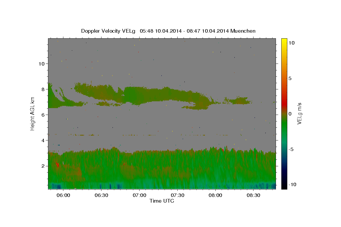Click the 06:00 time tick label
The height and width of the screenshot is (227, 341).
(x=63, y=196)
